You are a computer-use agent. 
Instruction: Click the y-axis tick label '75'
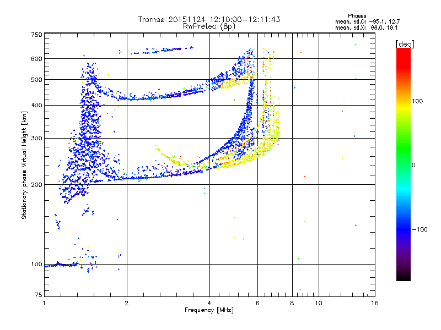tap(39, 295)
